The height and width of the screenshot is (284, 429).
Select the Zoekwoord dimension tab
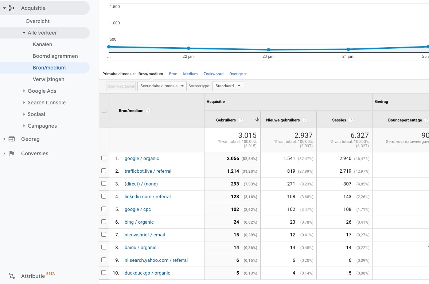click(x=213, y=74)
